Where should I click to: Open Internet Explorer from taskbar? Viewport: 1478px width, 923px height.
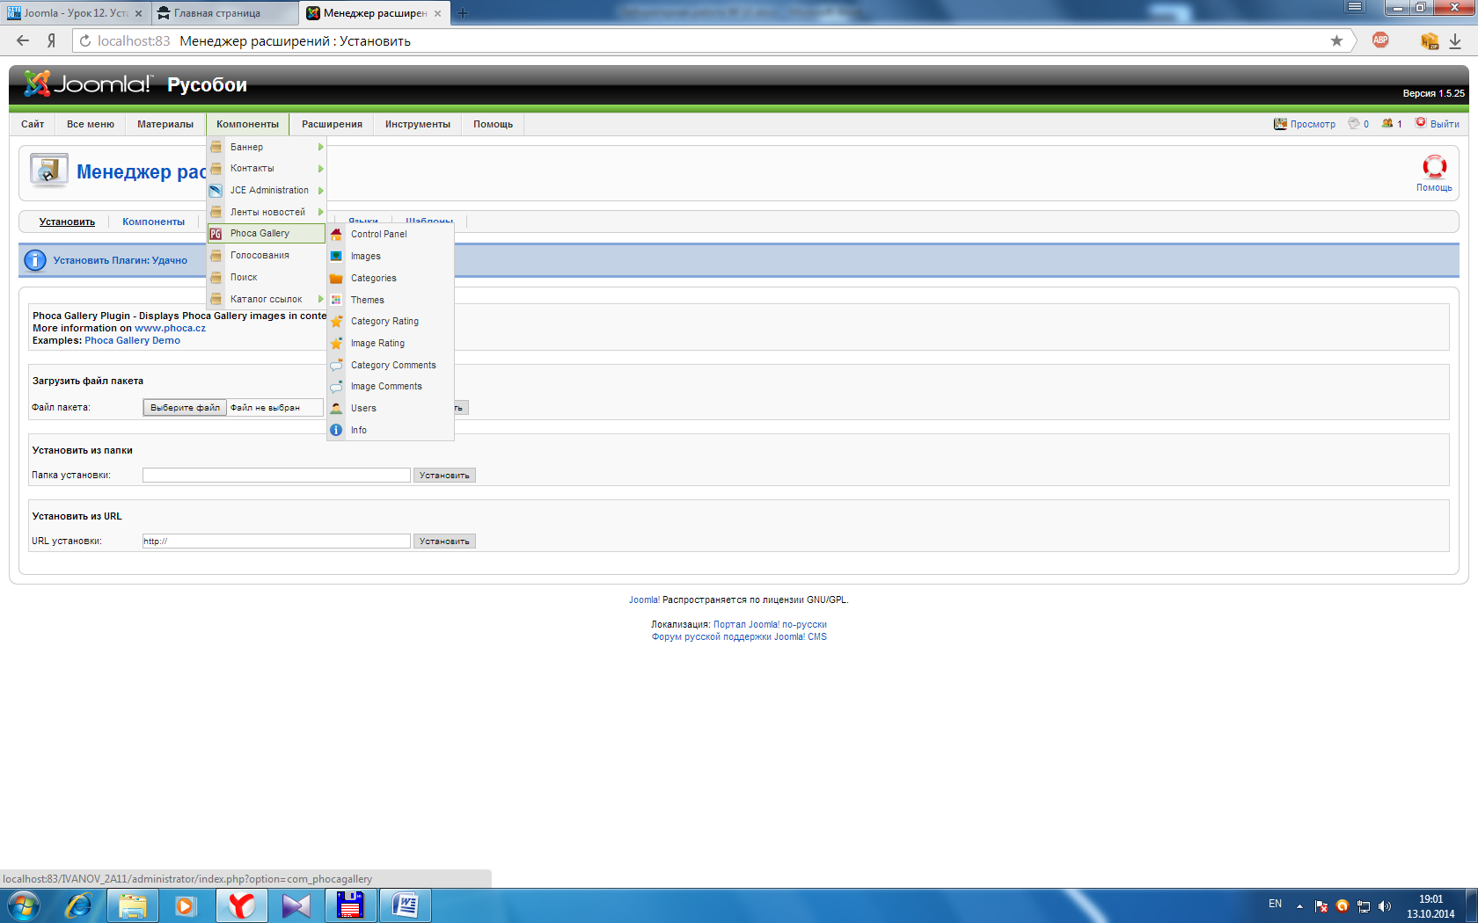pyautogui.click(x=78, y=905)
